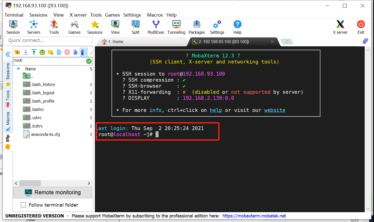Create a new folder in /root/
This screenshot has height=222, width=374.
coord(50,52)
